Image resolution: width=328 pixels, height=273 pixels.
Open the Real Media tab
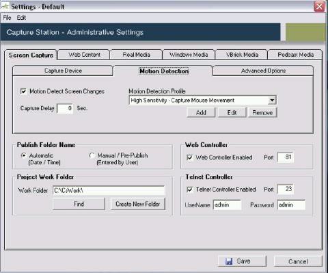pyautogui.click(x=136, y=55)
